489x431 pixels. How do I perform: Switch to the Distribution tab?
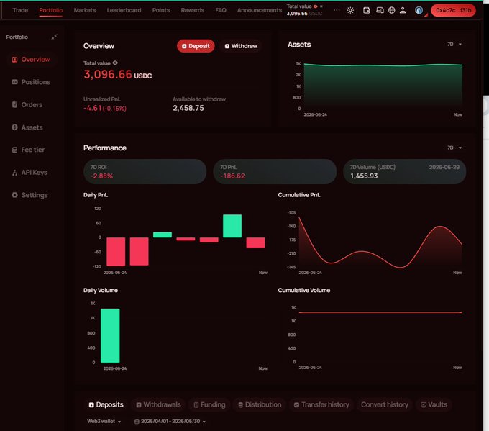(260, 404)
